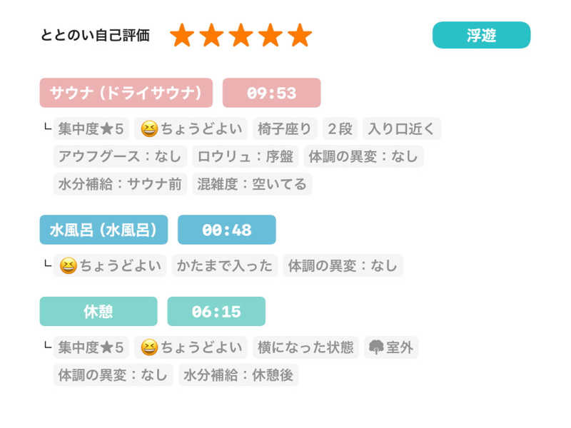Click the rest time 06:15
This screenshot has height=428, width=571.
click(x=216, y=312)
